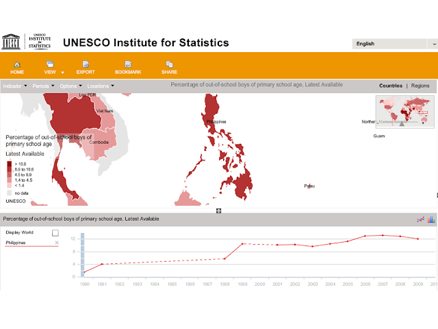Click the panel expand/collapse icon below map
438x329 pixels.
pyautogui.click(x=219, y=210)
